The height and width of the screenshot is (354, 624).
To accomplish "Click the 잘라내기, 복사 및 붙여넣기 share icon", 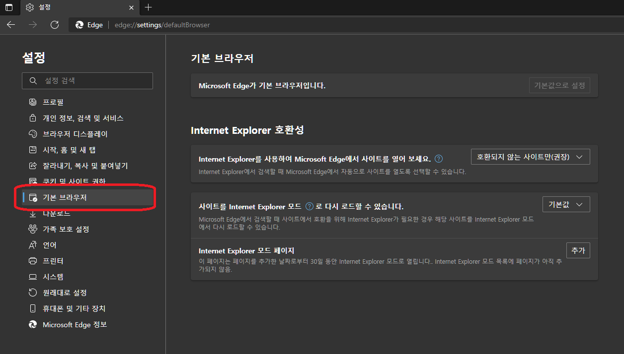I will click(33, 166).
